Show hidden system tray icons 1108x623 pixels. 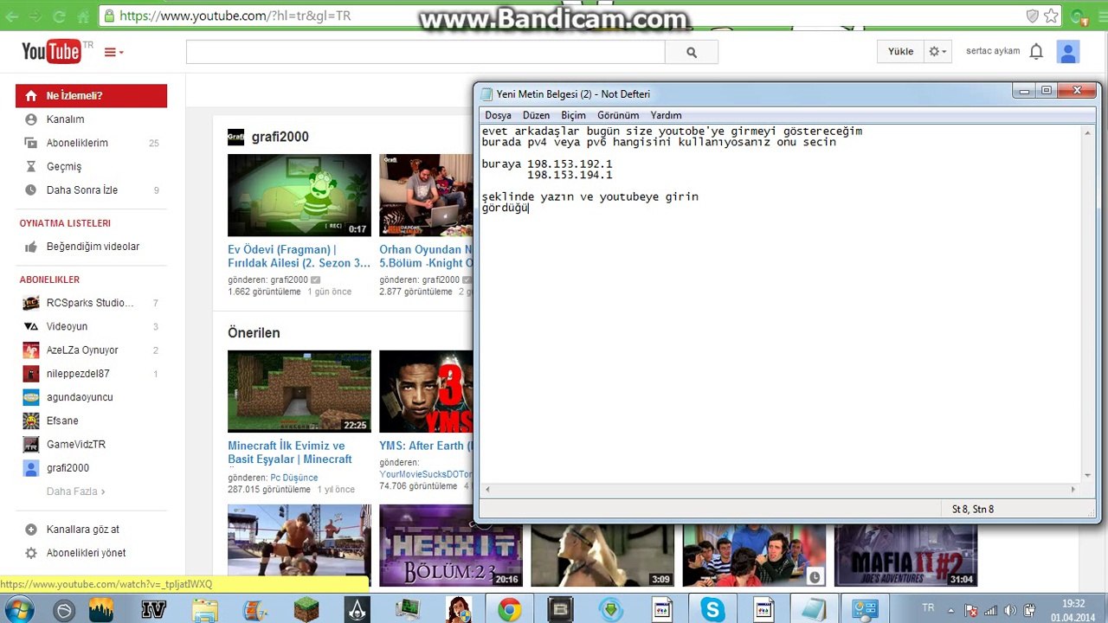(x=950, y=610)
